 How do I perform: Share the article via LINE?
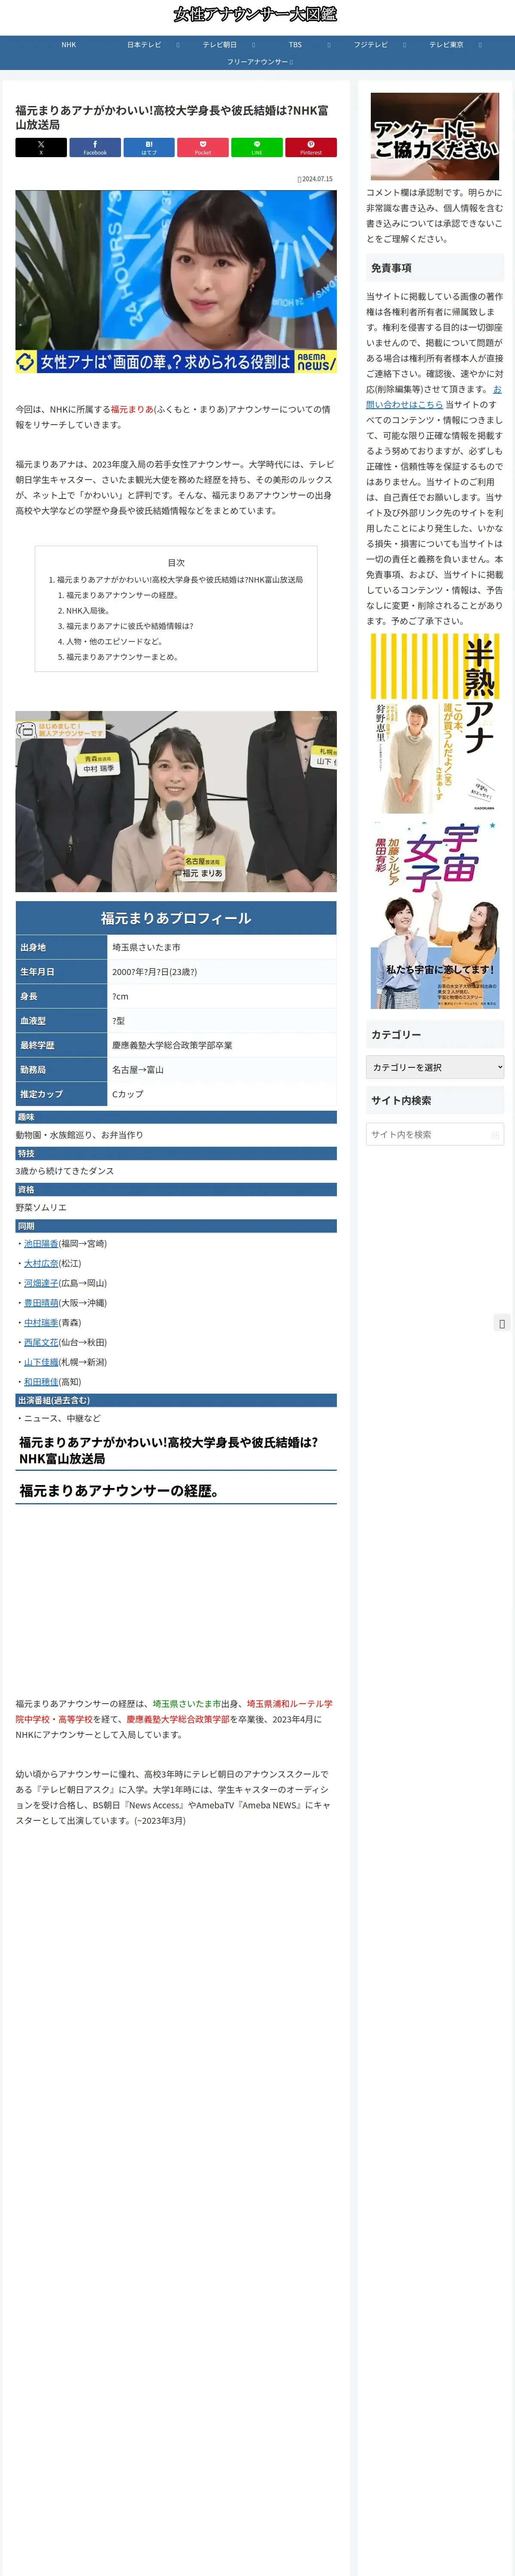coord(257,147)
